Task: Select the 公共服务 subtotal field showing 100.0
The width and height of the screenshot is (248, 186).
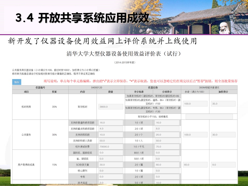Action: [x=195, y=135]
